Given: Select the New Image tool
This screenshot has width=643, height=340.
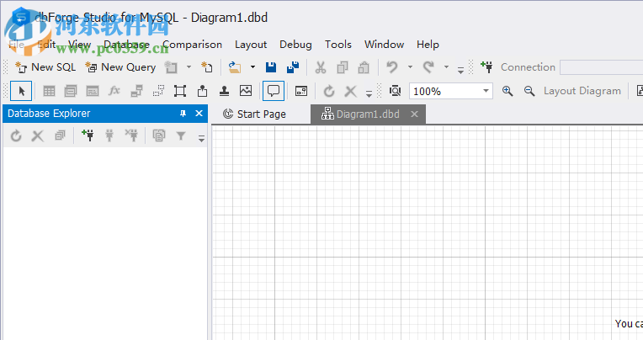Looking at the screenshot, I should click(x=246, y=91).
